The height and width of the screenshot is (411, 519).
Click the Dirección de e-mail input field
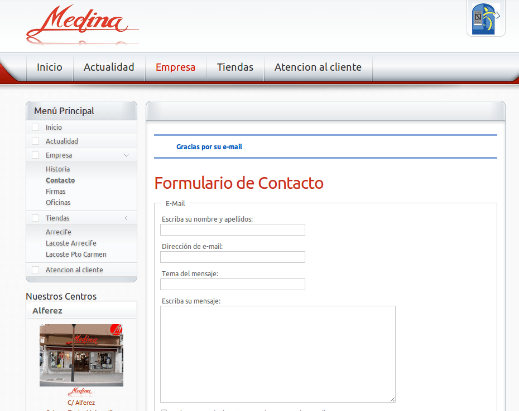pyautogui.click(x=233, y=257)
